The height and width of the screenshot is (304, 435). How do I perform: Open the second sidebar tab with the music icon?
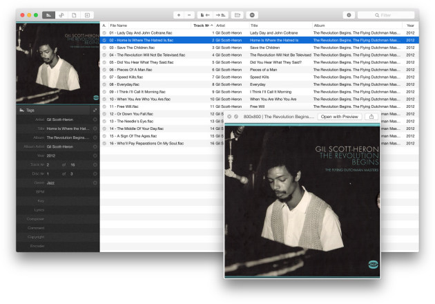(x=61, y=15)
